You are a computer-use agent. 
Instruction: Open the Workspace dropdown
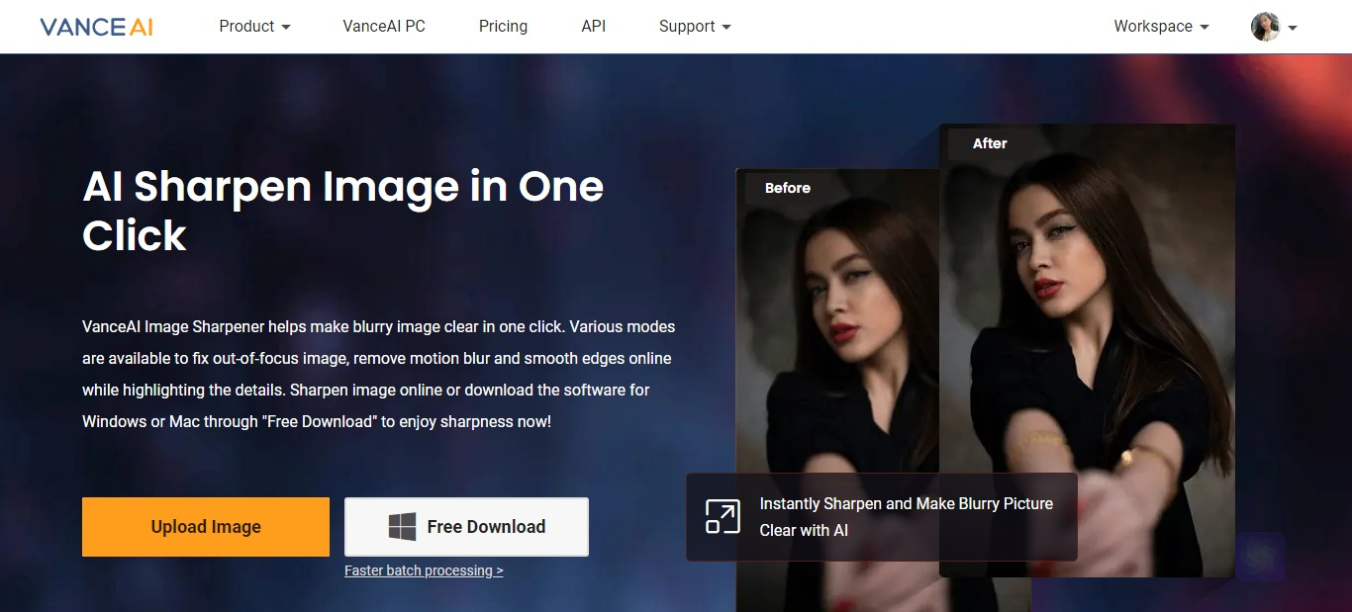point(1161,27)
